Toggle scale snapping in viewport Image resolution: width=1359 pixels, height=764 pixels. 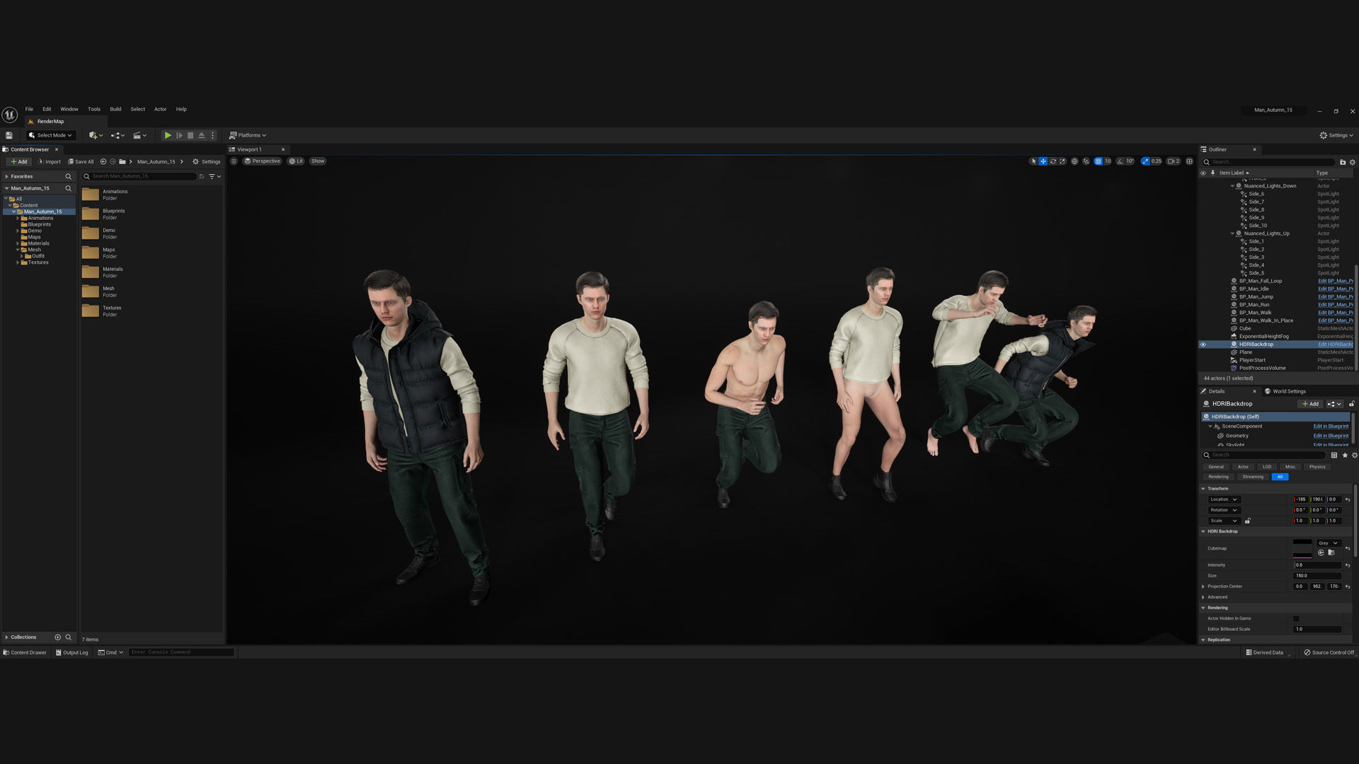coord(1146,161)
